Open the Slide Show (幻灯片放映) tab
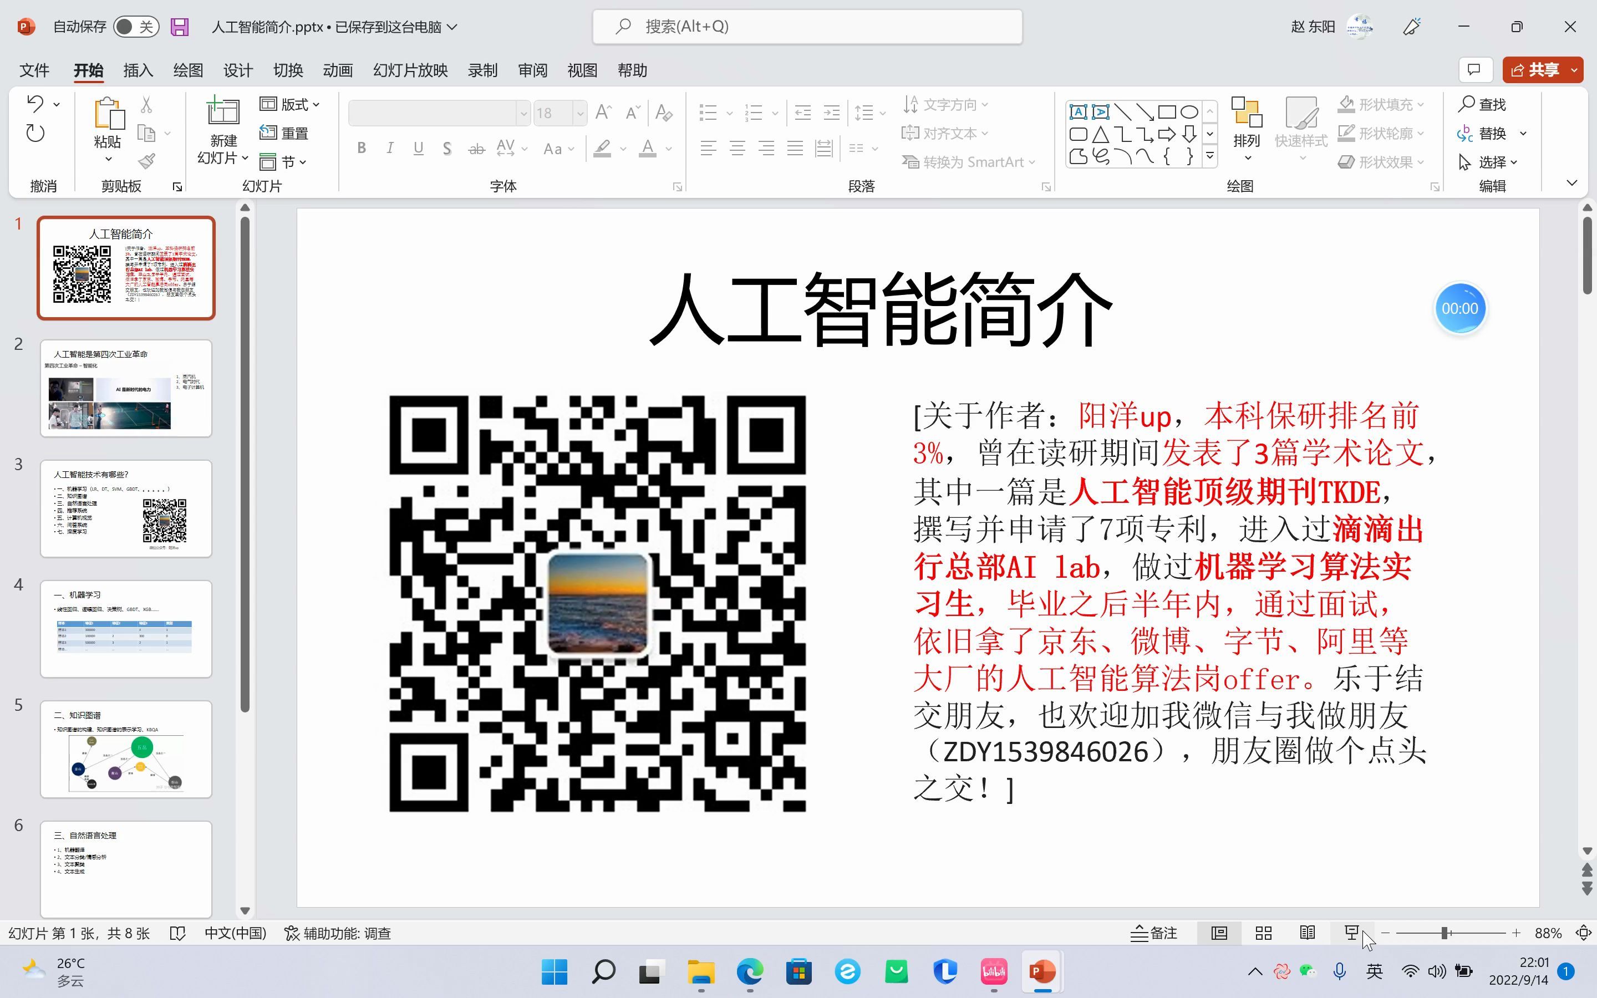 click(410, 70)
